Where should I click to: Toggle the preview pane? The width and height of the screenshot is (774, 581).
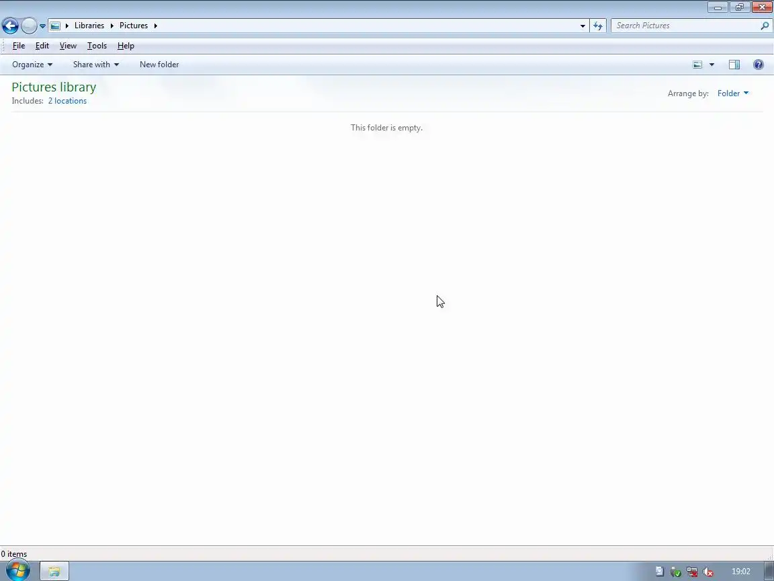(734, 65)
